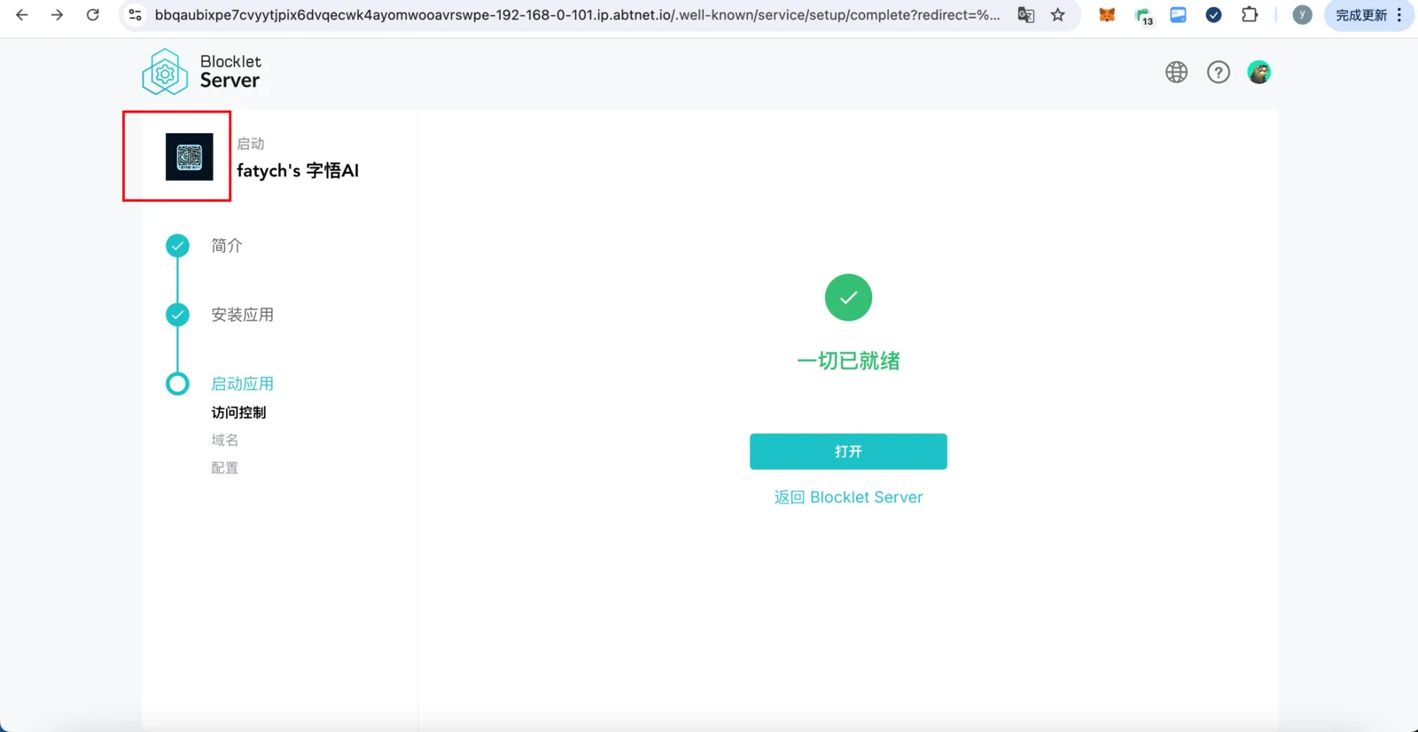Click the 配置 sub-step
The height and width of the screenshot is (732, 1418).
tap(225, 468)
